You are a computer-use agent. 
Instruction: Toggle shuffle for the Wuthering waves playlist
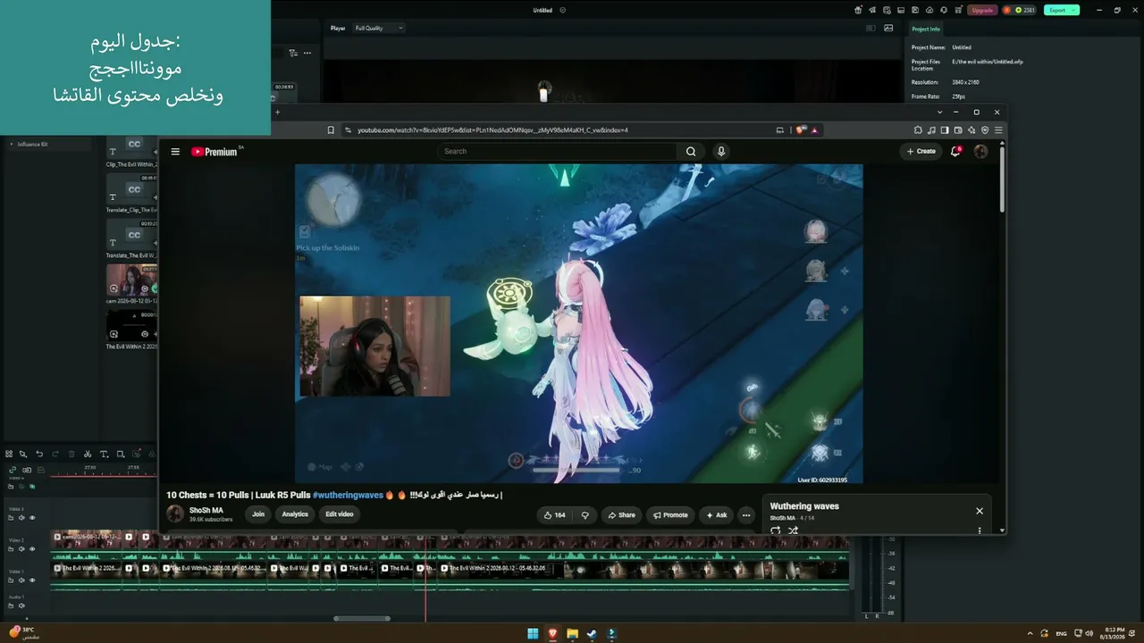tap(793, 530)
